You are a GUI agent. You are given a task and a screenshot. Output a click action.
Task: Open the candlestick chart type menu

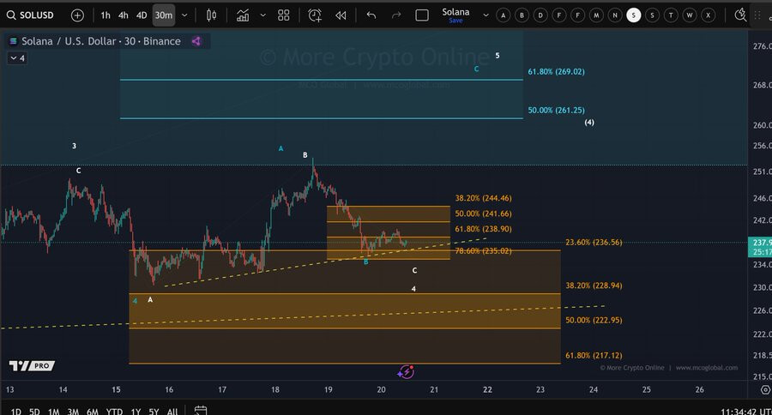(211, 15)
